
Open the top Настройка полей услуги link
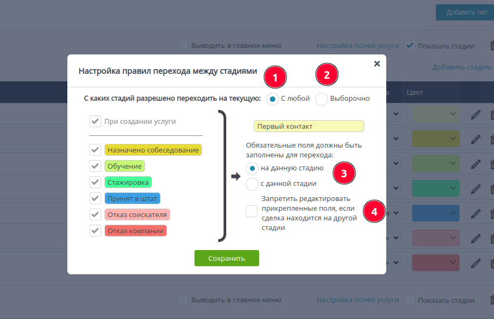pyautogui.click(x=358, y=46)
